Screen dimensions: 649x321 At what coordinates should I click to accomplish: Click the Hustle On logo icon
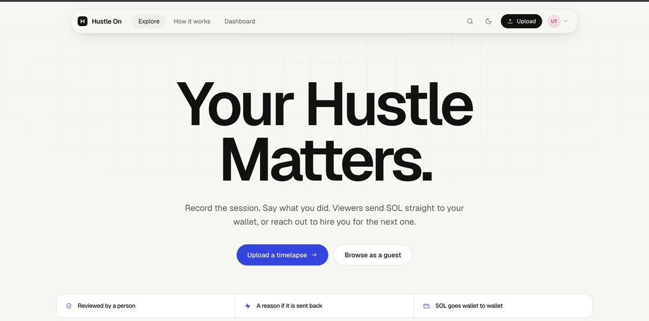tap(82, 21)
